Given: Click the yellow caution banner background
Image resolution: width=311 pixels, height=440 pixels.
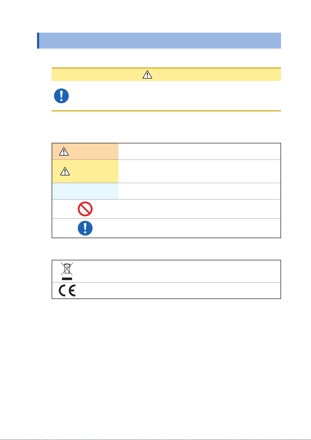Looking at the screenshot, I should click(x=166, y=75).
